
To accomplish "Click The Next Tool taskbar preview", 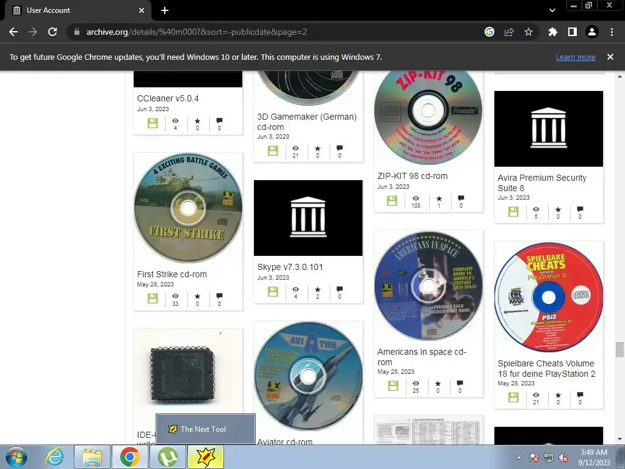I will pos(205,429).
